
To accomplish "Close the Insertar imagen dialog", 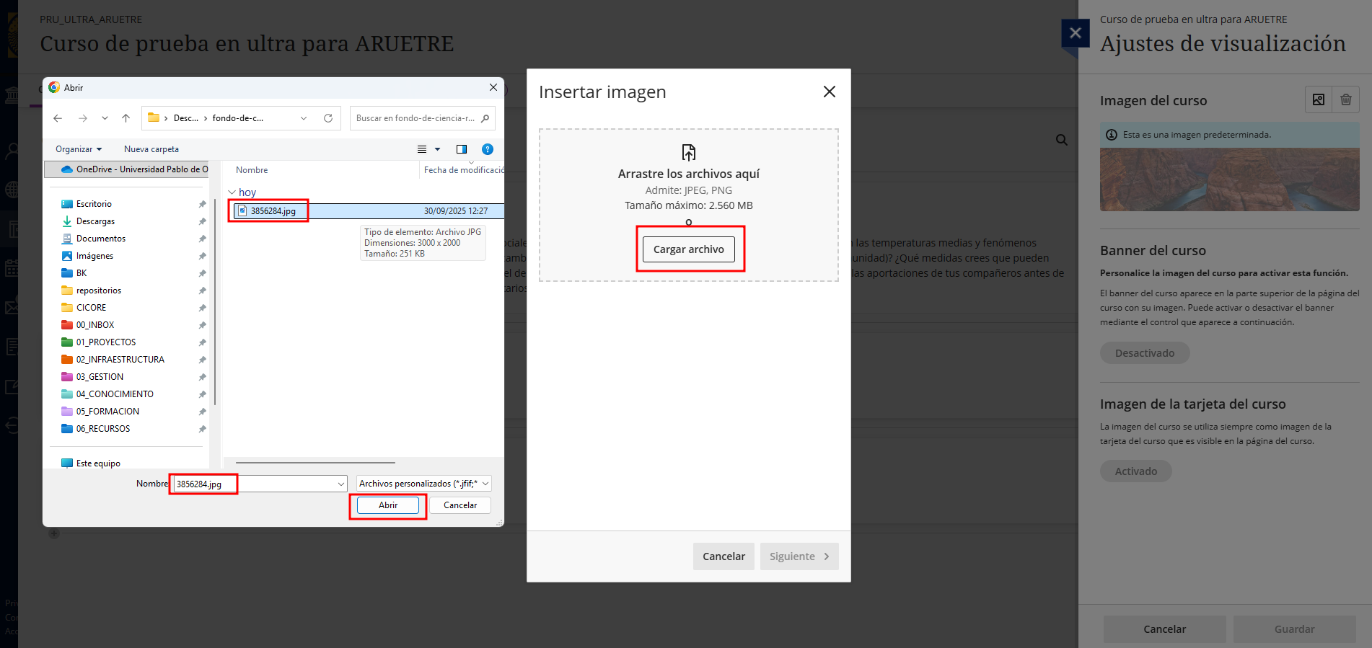I will (829, 92).
